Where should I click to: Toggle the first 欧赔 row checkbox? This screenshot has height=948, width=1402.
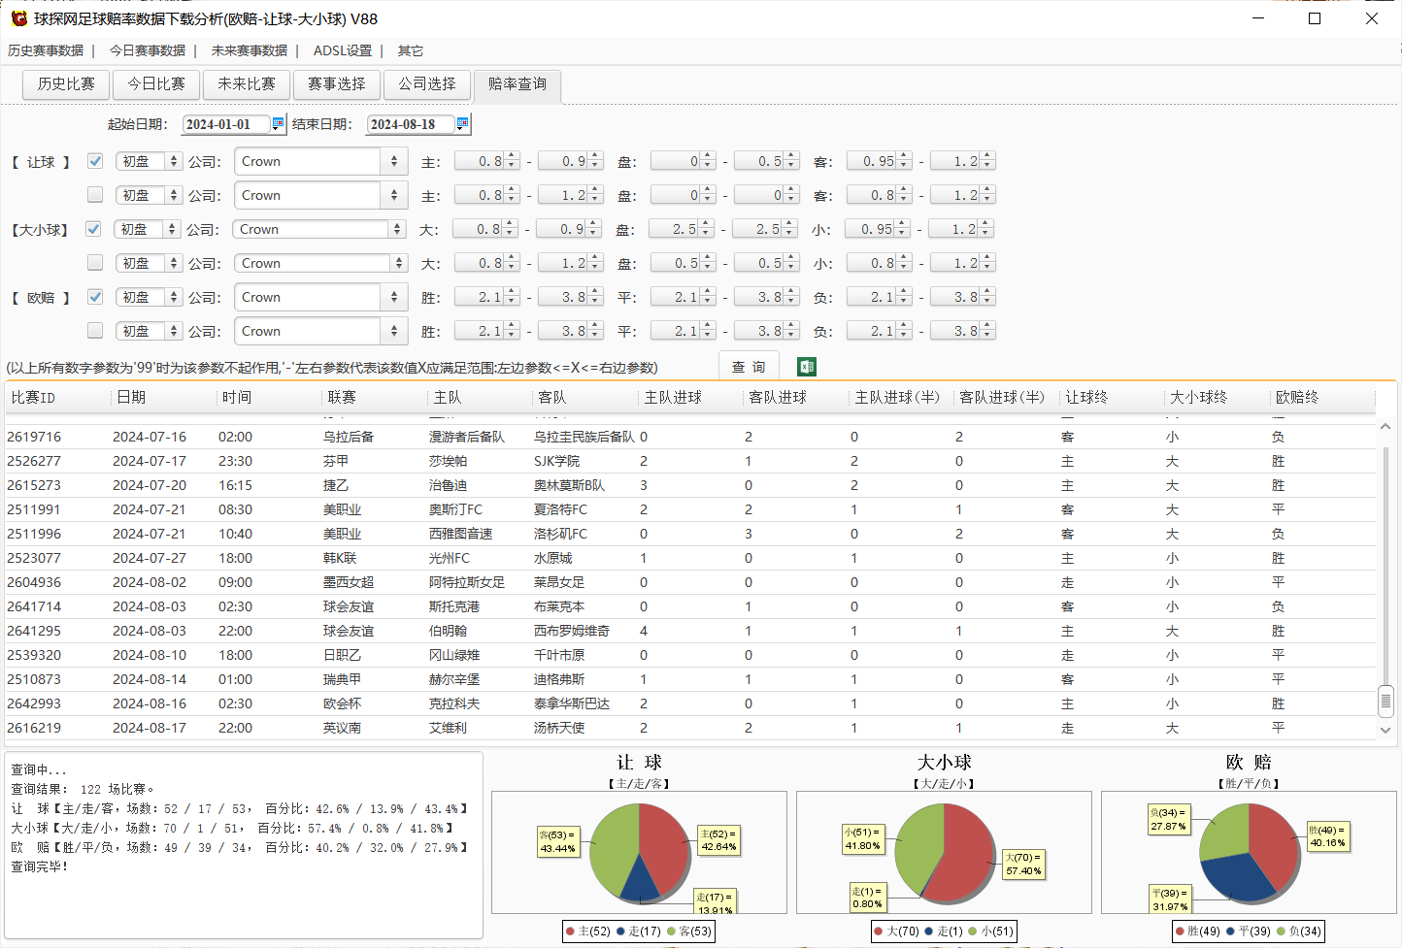click(94, 297)
